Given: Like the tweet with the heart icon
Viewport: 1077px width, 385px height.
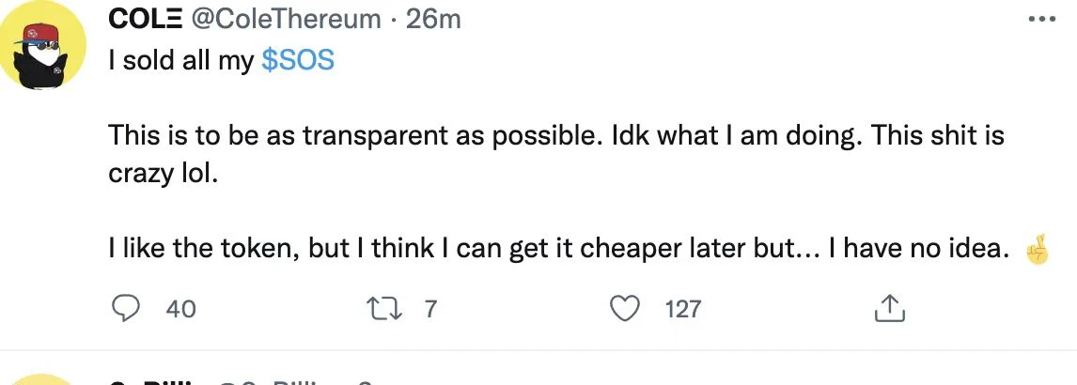Looking at the screenshot, I should 625,309.
